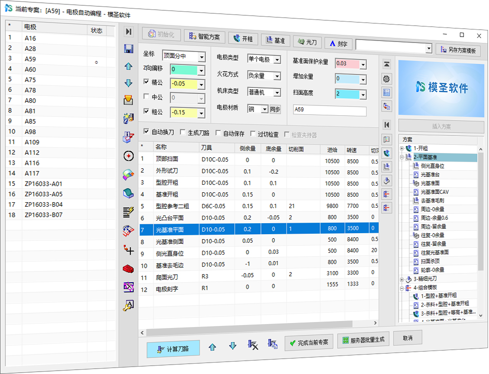Check the 中公 checkbox
Viewport: 489px width, 374px height.
[146, 97]
